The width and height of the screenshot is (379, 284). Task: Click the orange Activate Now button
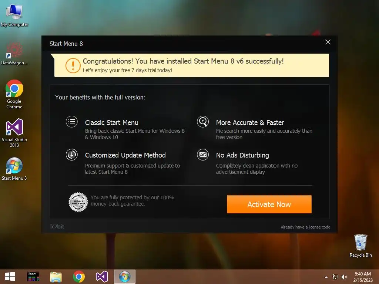269,204
